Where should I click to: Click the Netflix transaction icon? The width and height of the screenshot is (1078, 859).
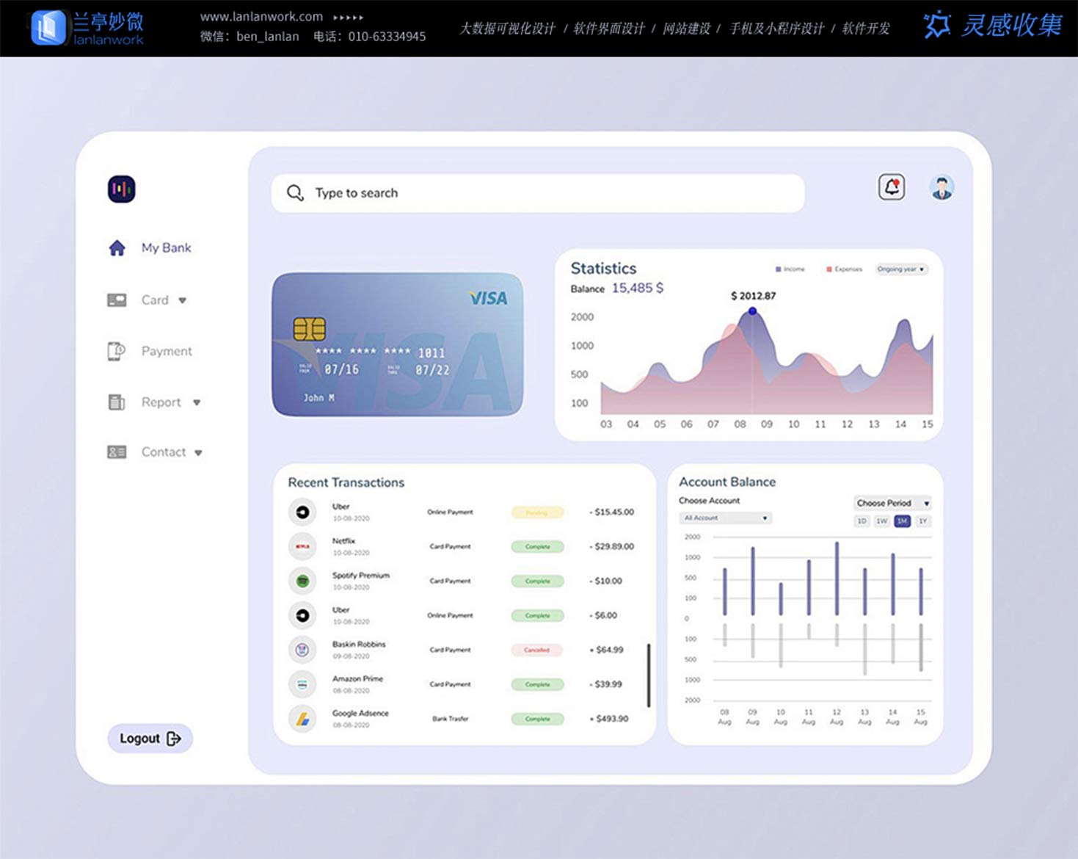302,546
